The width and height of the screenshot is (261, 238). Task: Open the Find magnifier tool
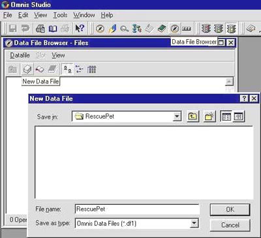[x=125, y=29]
